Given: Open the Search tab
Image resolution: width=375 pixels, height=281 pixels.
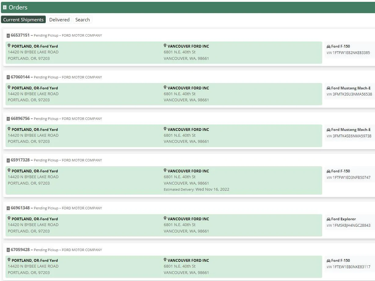Looking at the screenshot, I should click(x=82, y=20).
